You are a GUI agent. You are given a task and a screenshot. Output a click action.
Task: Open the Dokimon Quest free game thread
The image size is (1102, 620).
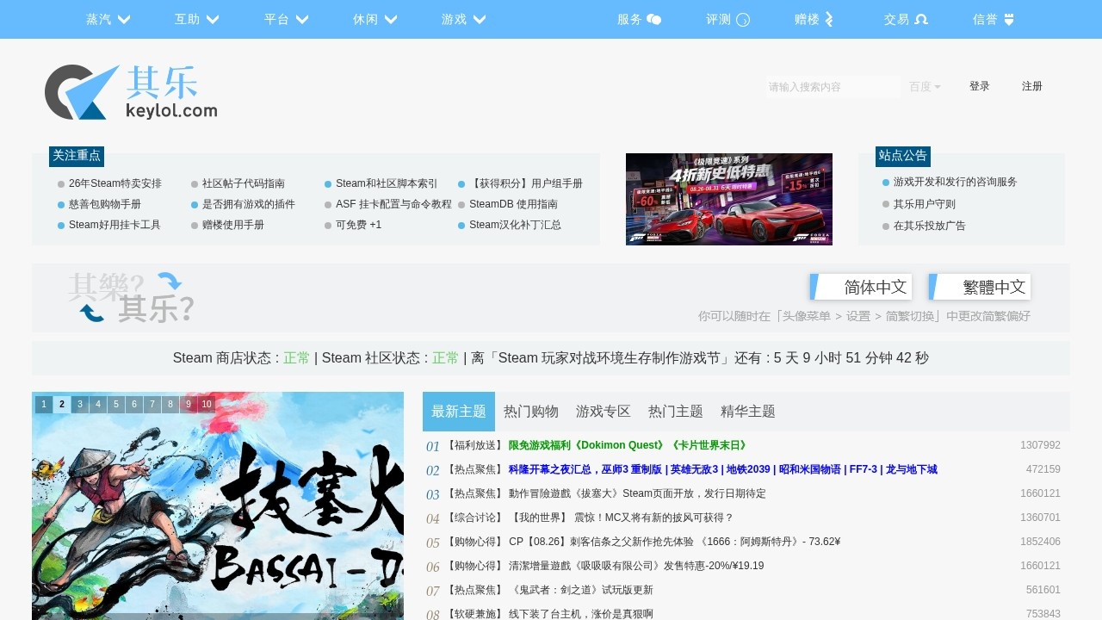click(x=628, y=445)
